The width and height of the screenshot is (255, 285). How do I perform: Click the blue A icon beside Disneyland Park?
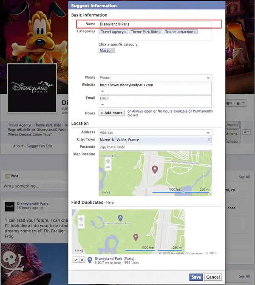pyautogui.click(x=90, y=260)
